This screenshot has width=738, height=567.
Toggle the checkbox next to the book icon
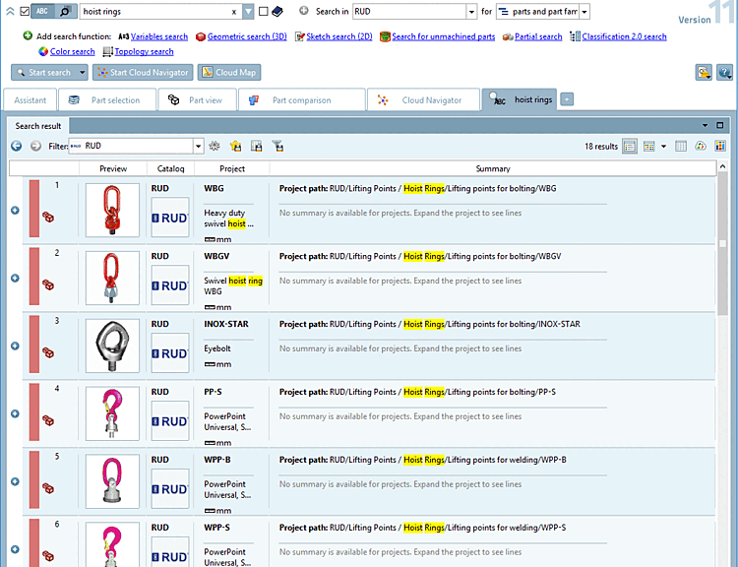point(264,11)
